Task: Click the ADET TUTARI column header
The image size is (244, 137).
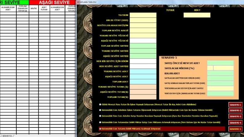Action: coord(44,8)
